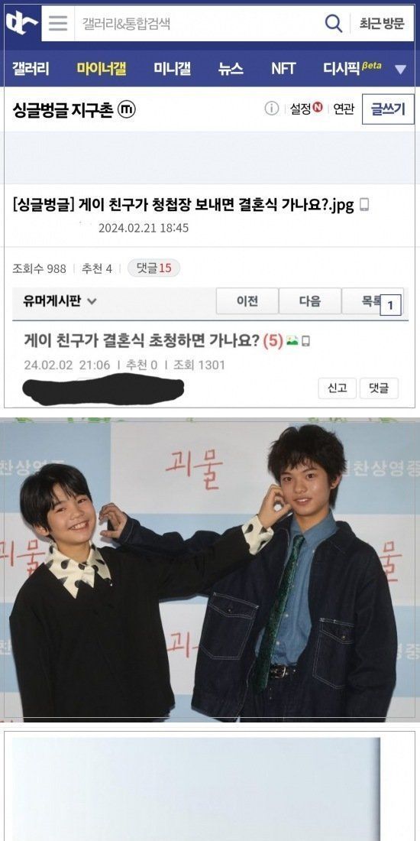Open the 뉴스 tab
Screen dimensions: 420x841
231,69
